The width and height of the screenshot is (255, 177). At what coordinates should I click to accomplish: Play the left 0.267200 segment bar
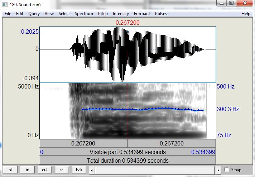pyautogui.click(x=83, y=143)
